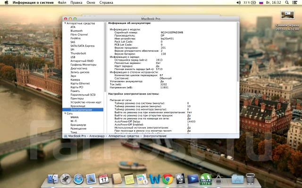Select Bluetooth in sidebar
This screenshot has width=302, height=188.
76,31
